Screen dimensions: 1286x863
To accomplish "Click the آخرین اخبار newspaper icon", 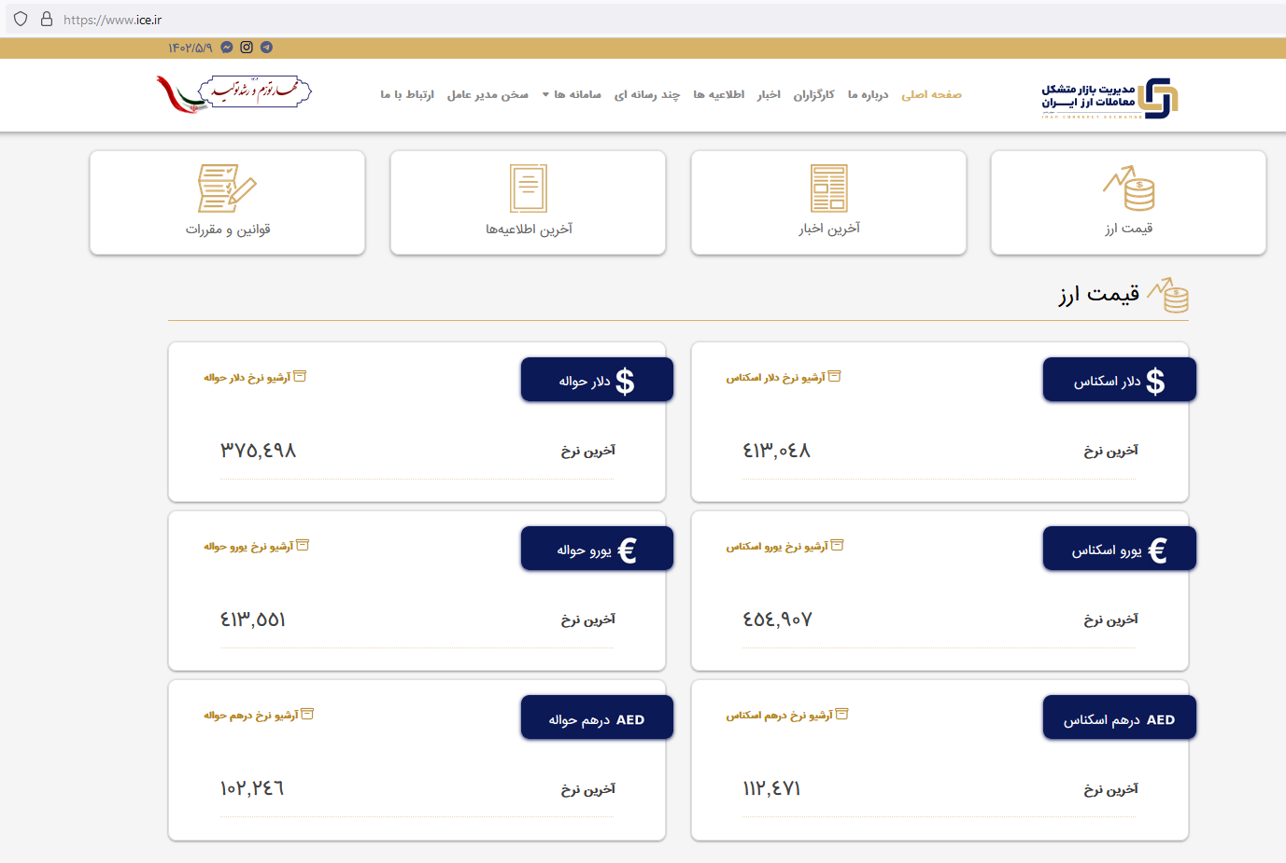I will click(x=829, y=187).
